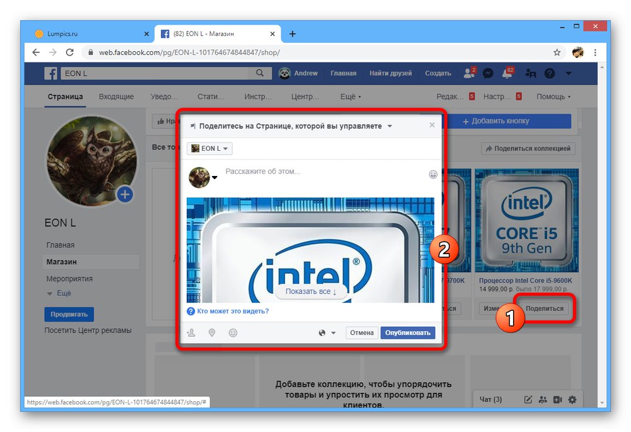
Task: Open the Intel Core i5 9th Gen thumbnail
Action: (526, 221)
